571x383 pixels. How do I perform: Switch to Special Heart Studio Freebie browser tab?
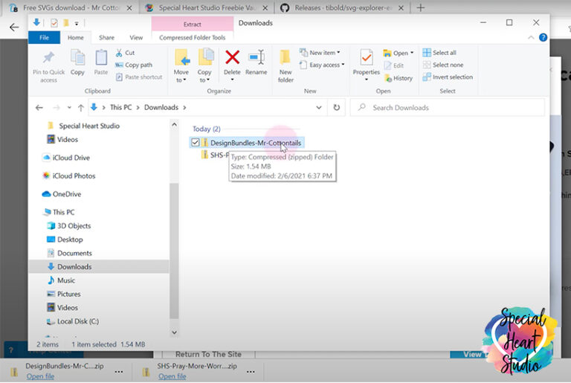pyautogui.click(x=207, y=7)
